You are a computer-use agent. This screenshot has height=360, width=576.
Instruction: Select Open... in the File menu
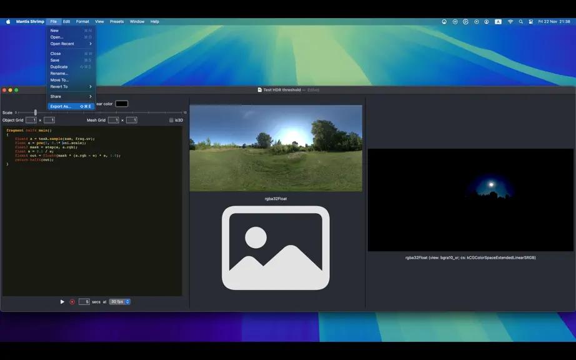pyautogui.click(x=71, y=37)
